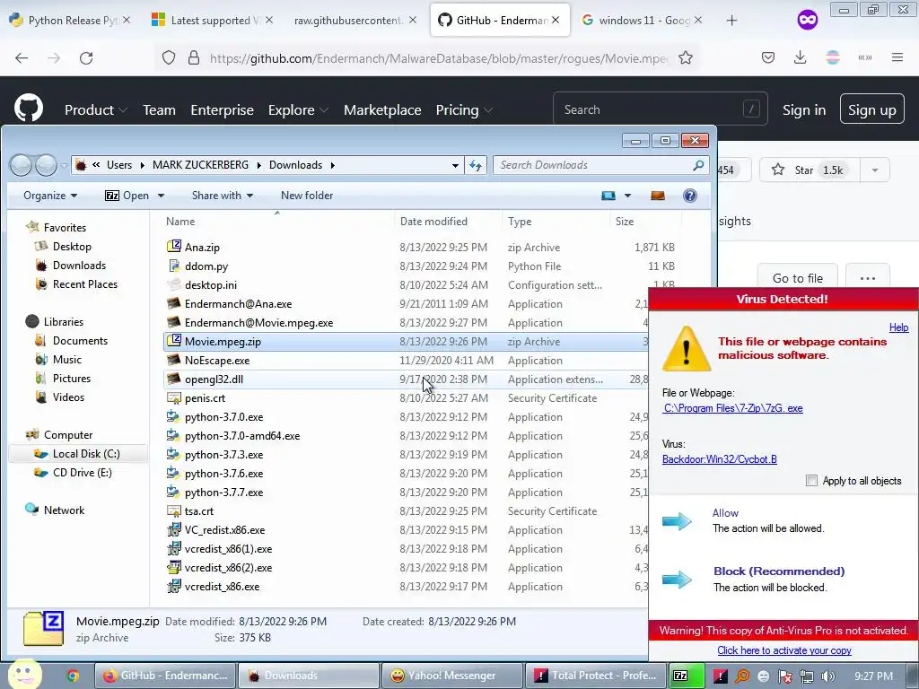Expand the Star button dropdown arrow
919x689 pixels.
coord(874,170)
